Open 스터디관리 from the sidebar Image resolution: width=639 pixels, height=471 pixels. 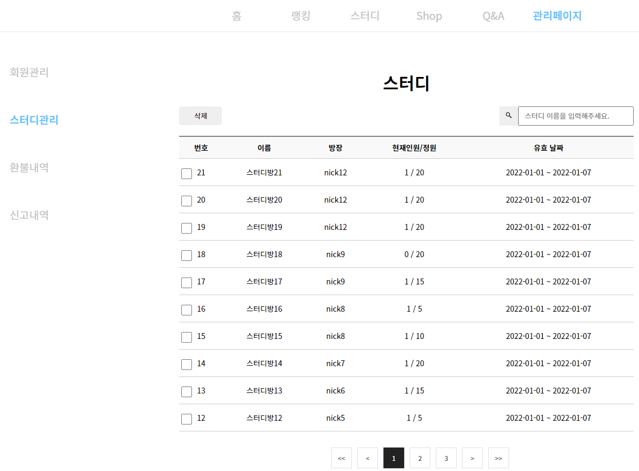click(33, 120)
